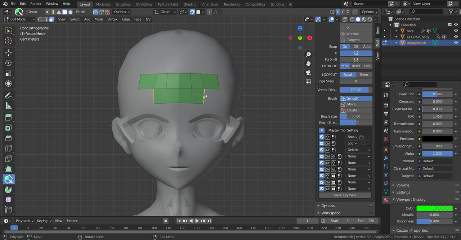Activate the PolyQuilt tool icon
The height and width of the screenshot is (240, 461).
click(x=8, y=179)
